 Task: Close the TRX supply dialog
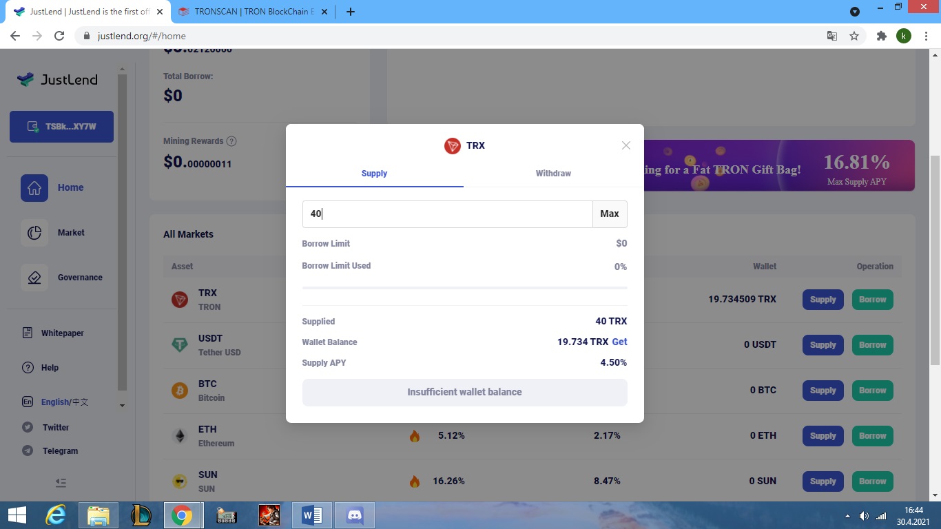click(626, 145)
